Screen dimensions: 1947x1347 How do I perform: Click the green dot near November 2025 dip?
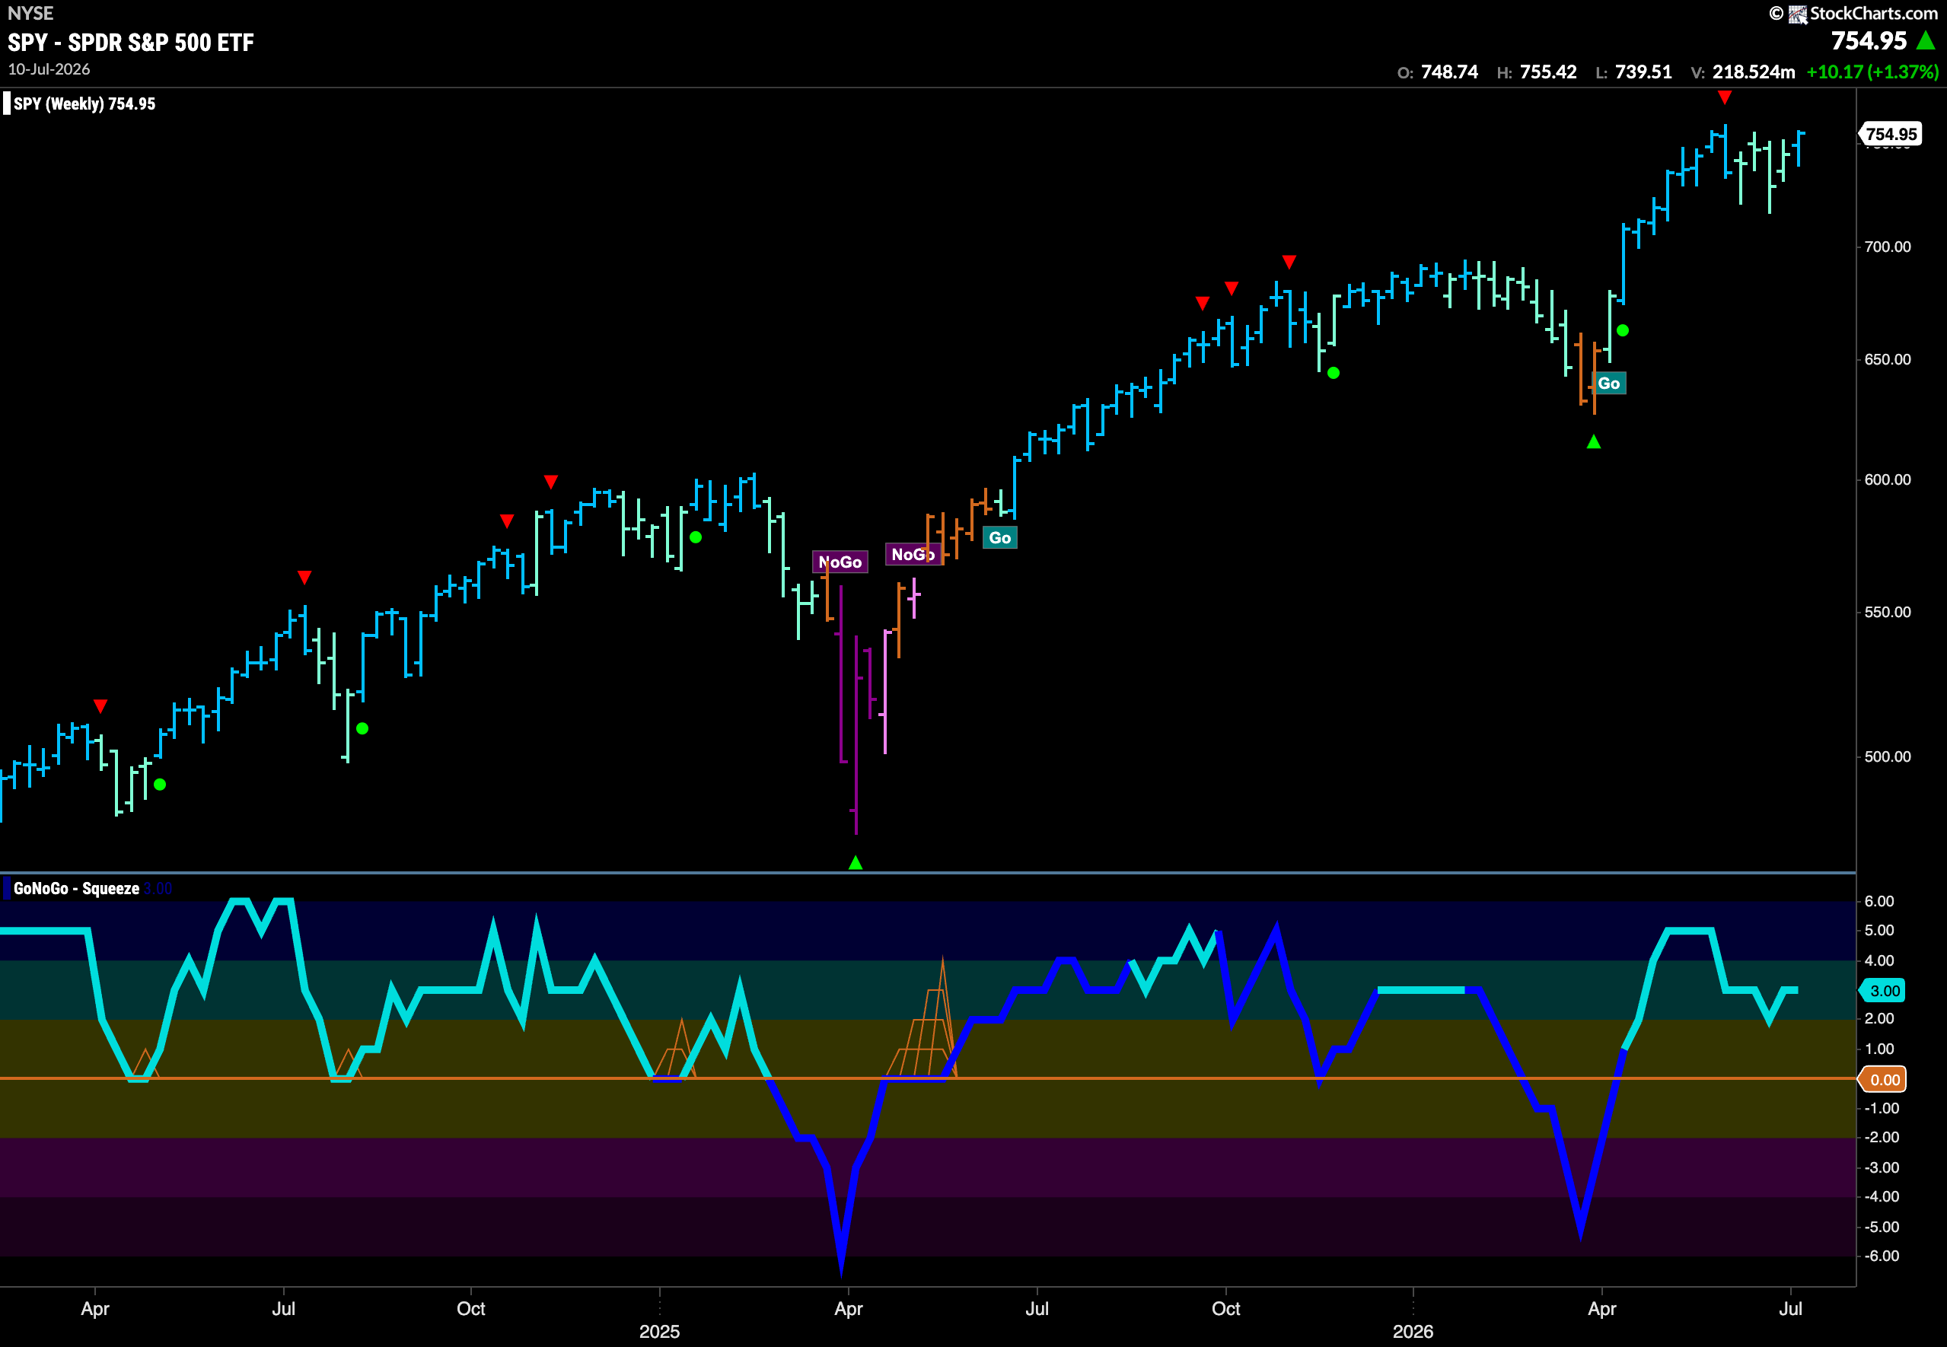point(1334,373)
